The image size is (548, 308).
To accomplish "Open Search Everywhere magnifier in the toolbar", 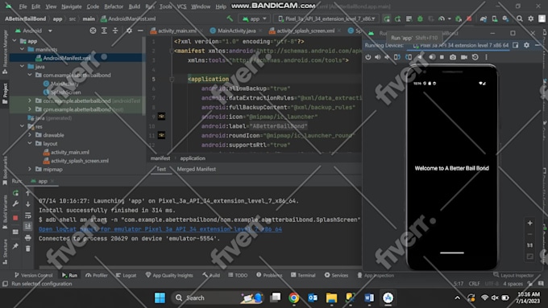I will (x=520, y=18).
